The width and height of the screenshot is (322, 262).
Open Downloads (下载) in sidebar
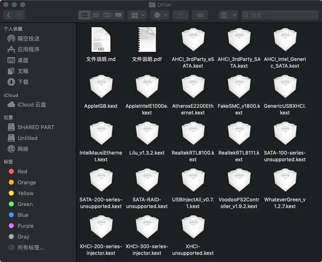point(18,82)
